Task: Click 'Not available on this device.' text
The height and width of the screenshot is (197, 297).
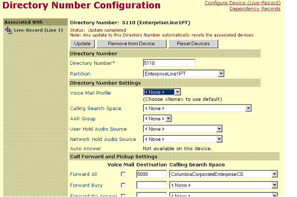Action: [177, 149]
